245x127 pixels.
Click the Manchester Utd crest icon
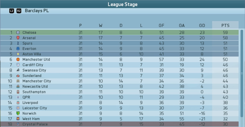tap(18, 59)
